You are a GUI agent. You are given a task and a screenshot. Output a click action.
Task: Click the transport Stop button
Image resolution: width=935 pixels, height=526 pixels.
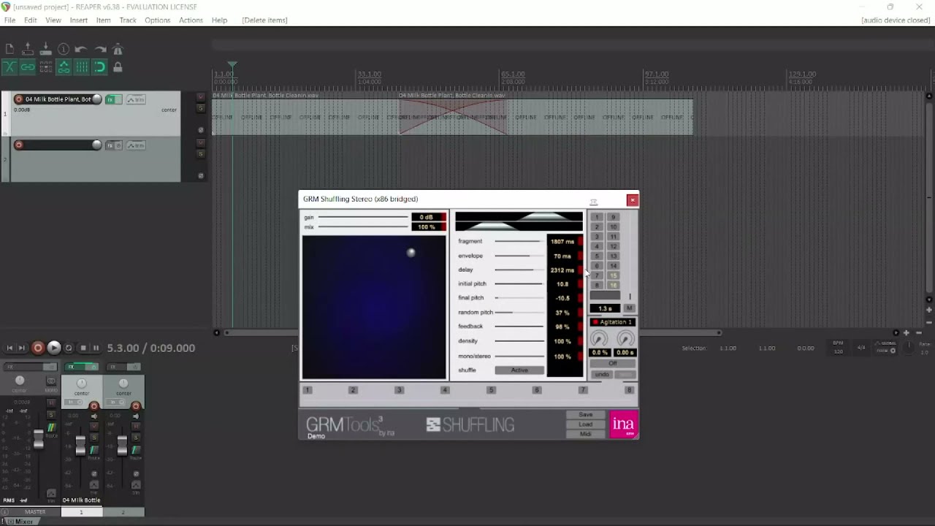(x=83, y=348)
